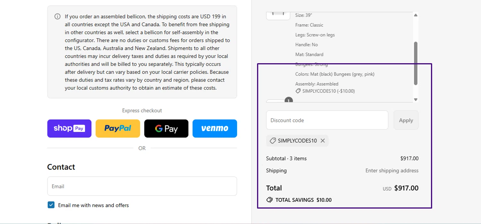Viewport: 481px width, 224px height.
Task: Remove the SIMPLYCODES10 discount code
Action: click(x=323, y=141)
